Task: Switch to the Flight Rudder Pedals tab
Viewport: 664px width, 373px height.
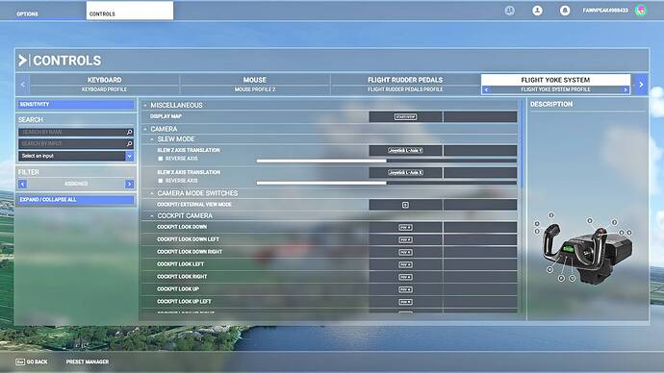Action: (x=405, y=85)
